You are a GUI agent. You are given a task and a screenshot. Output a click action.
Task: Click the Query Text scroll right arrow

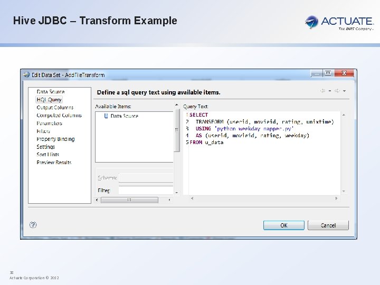(336, 198)
